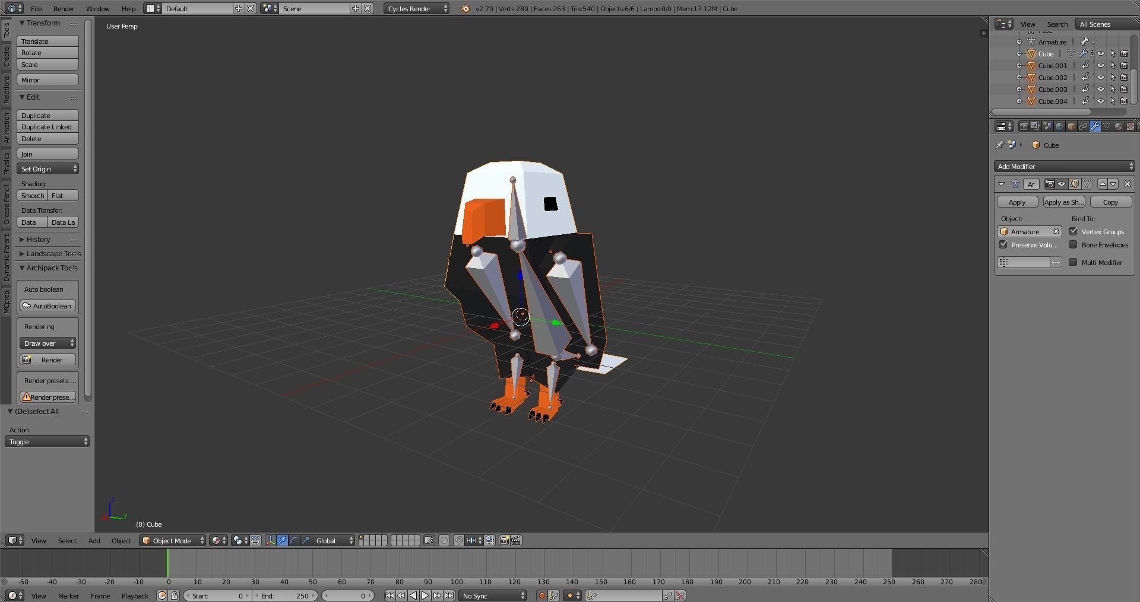Toggle the Bone Envelopes checkbox
Viewport: 1140px width, 602px height.
1073,244
